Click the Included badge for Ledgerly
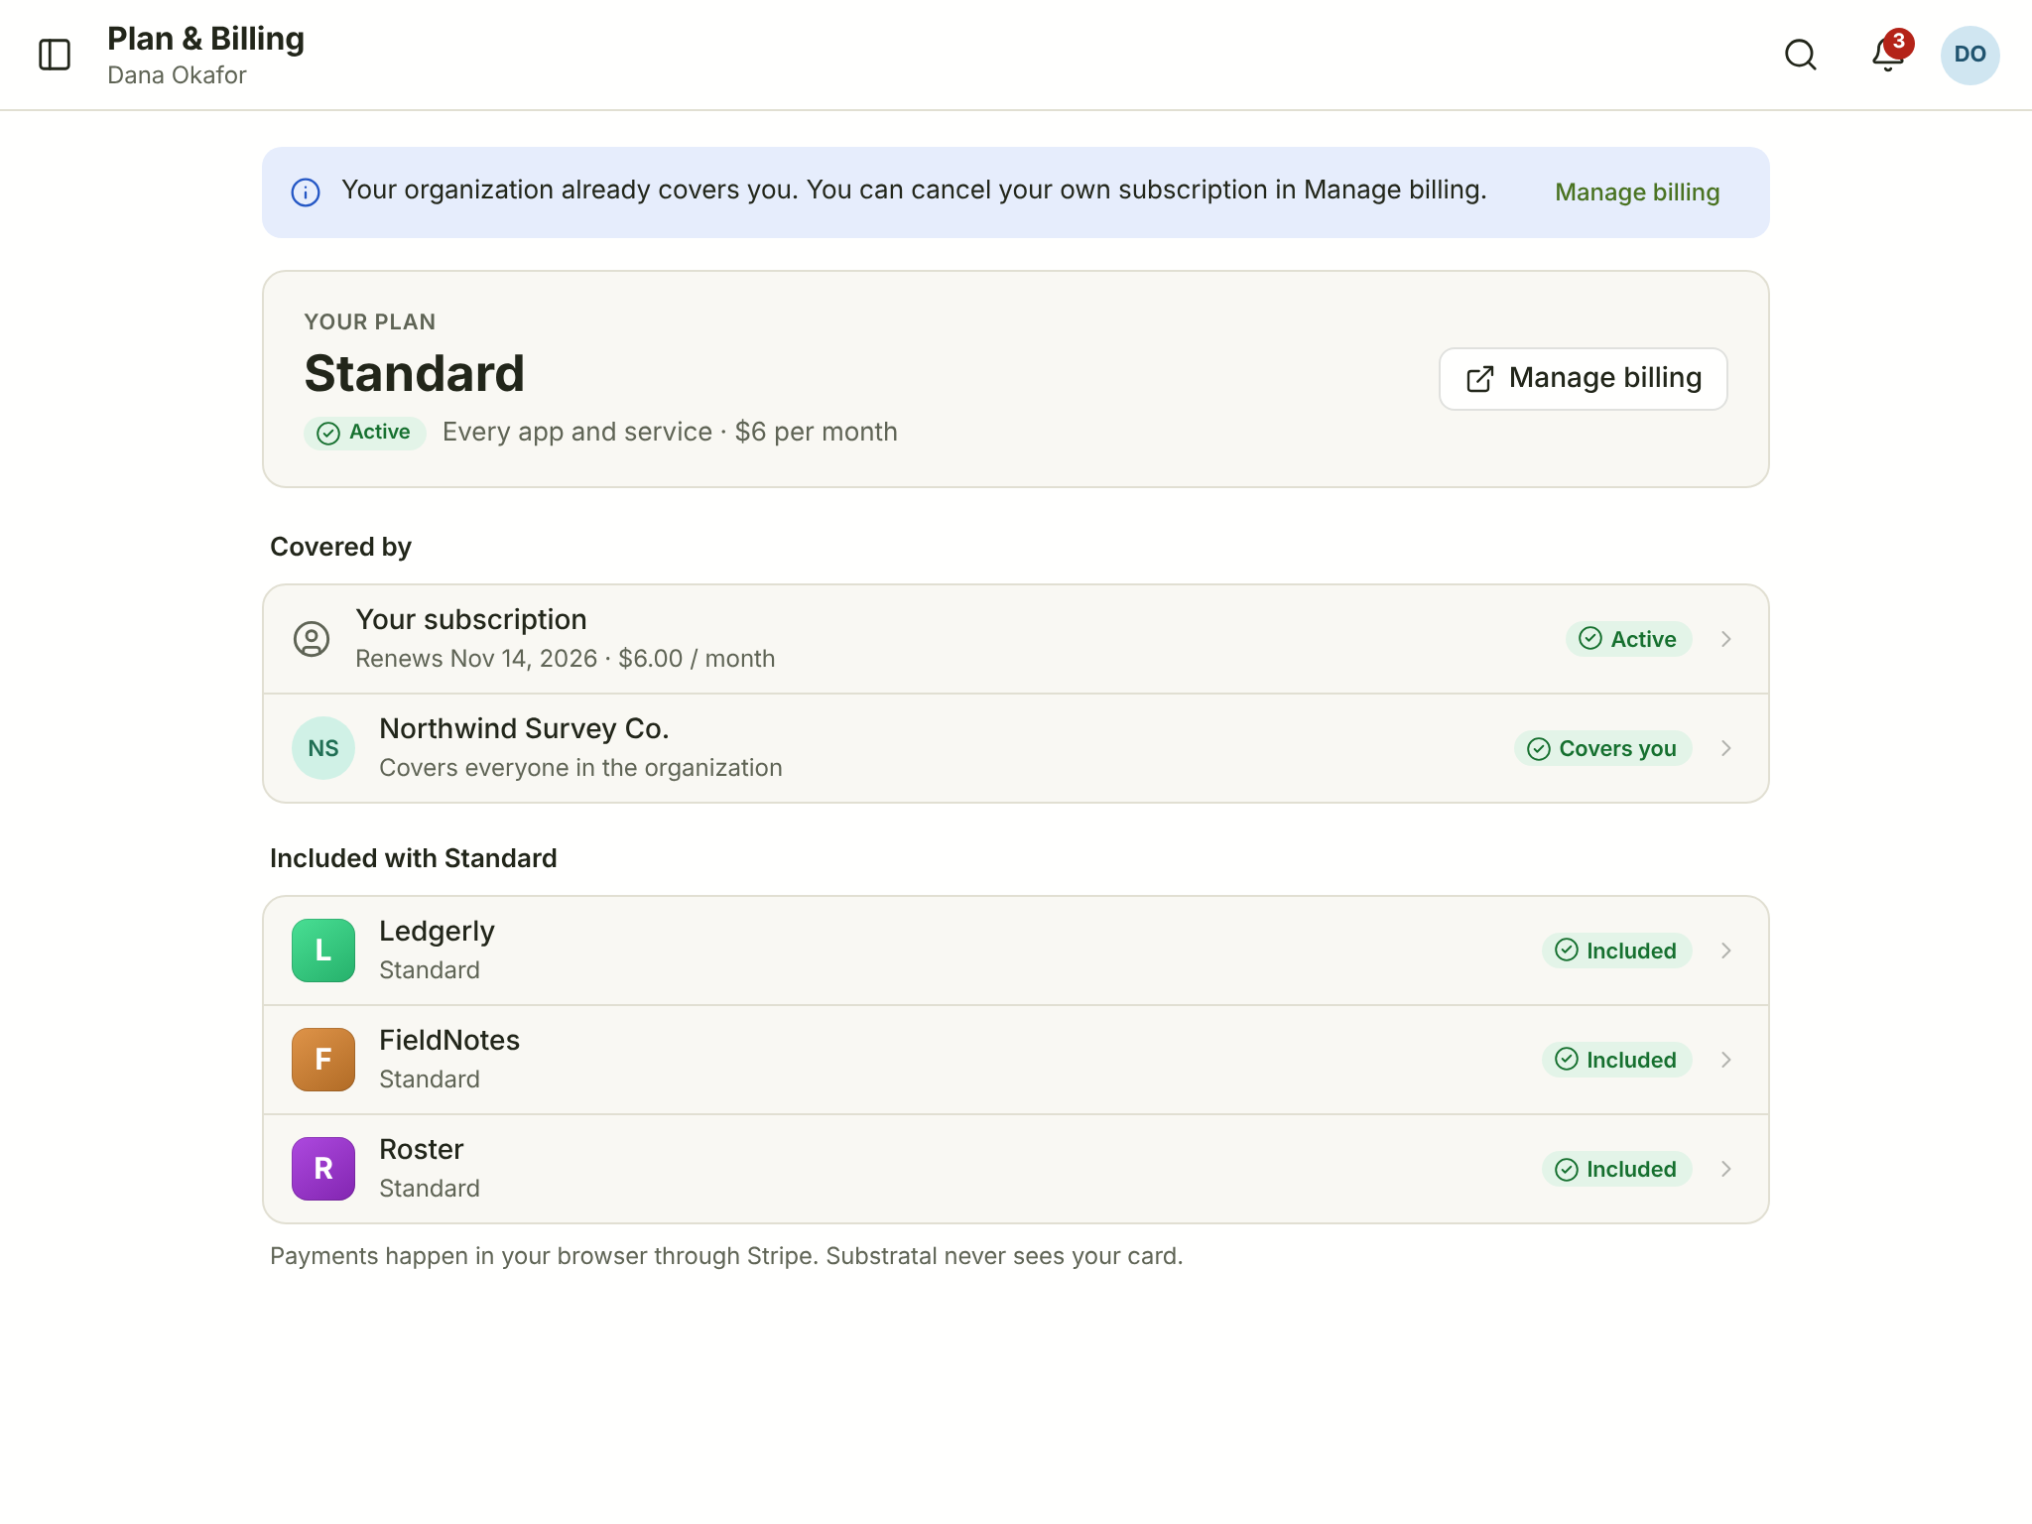 (1617, 951)
